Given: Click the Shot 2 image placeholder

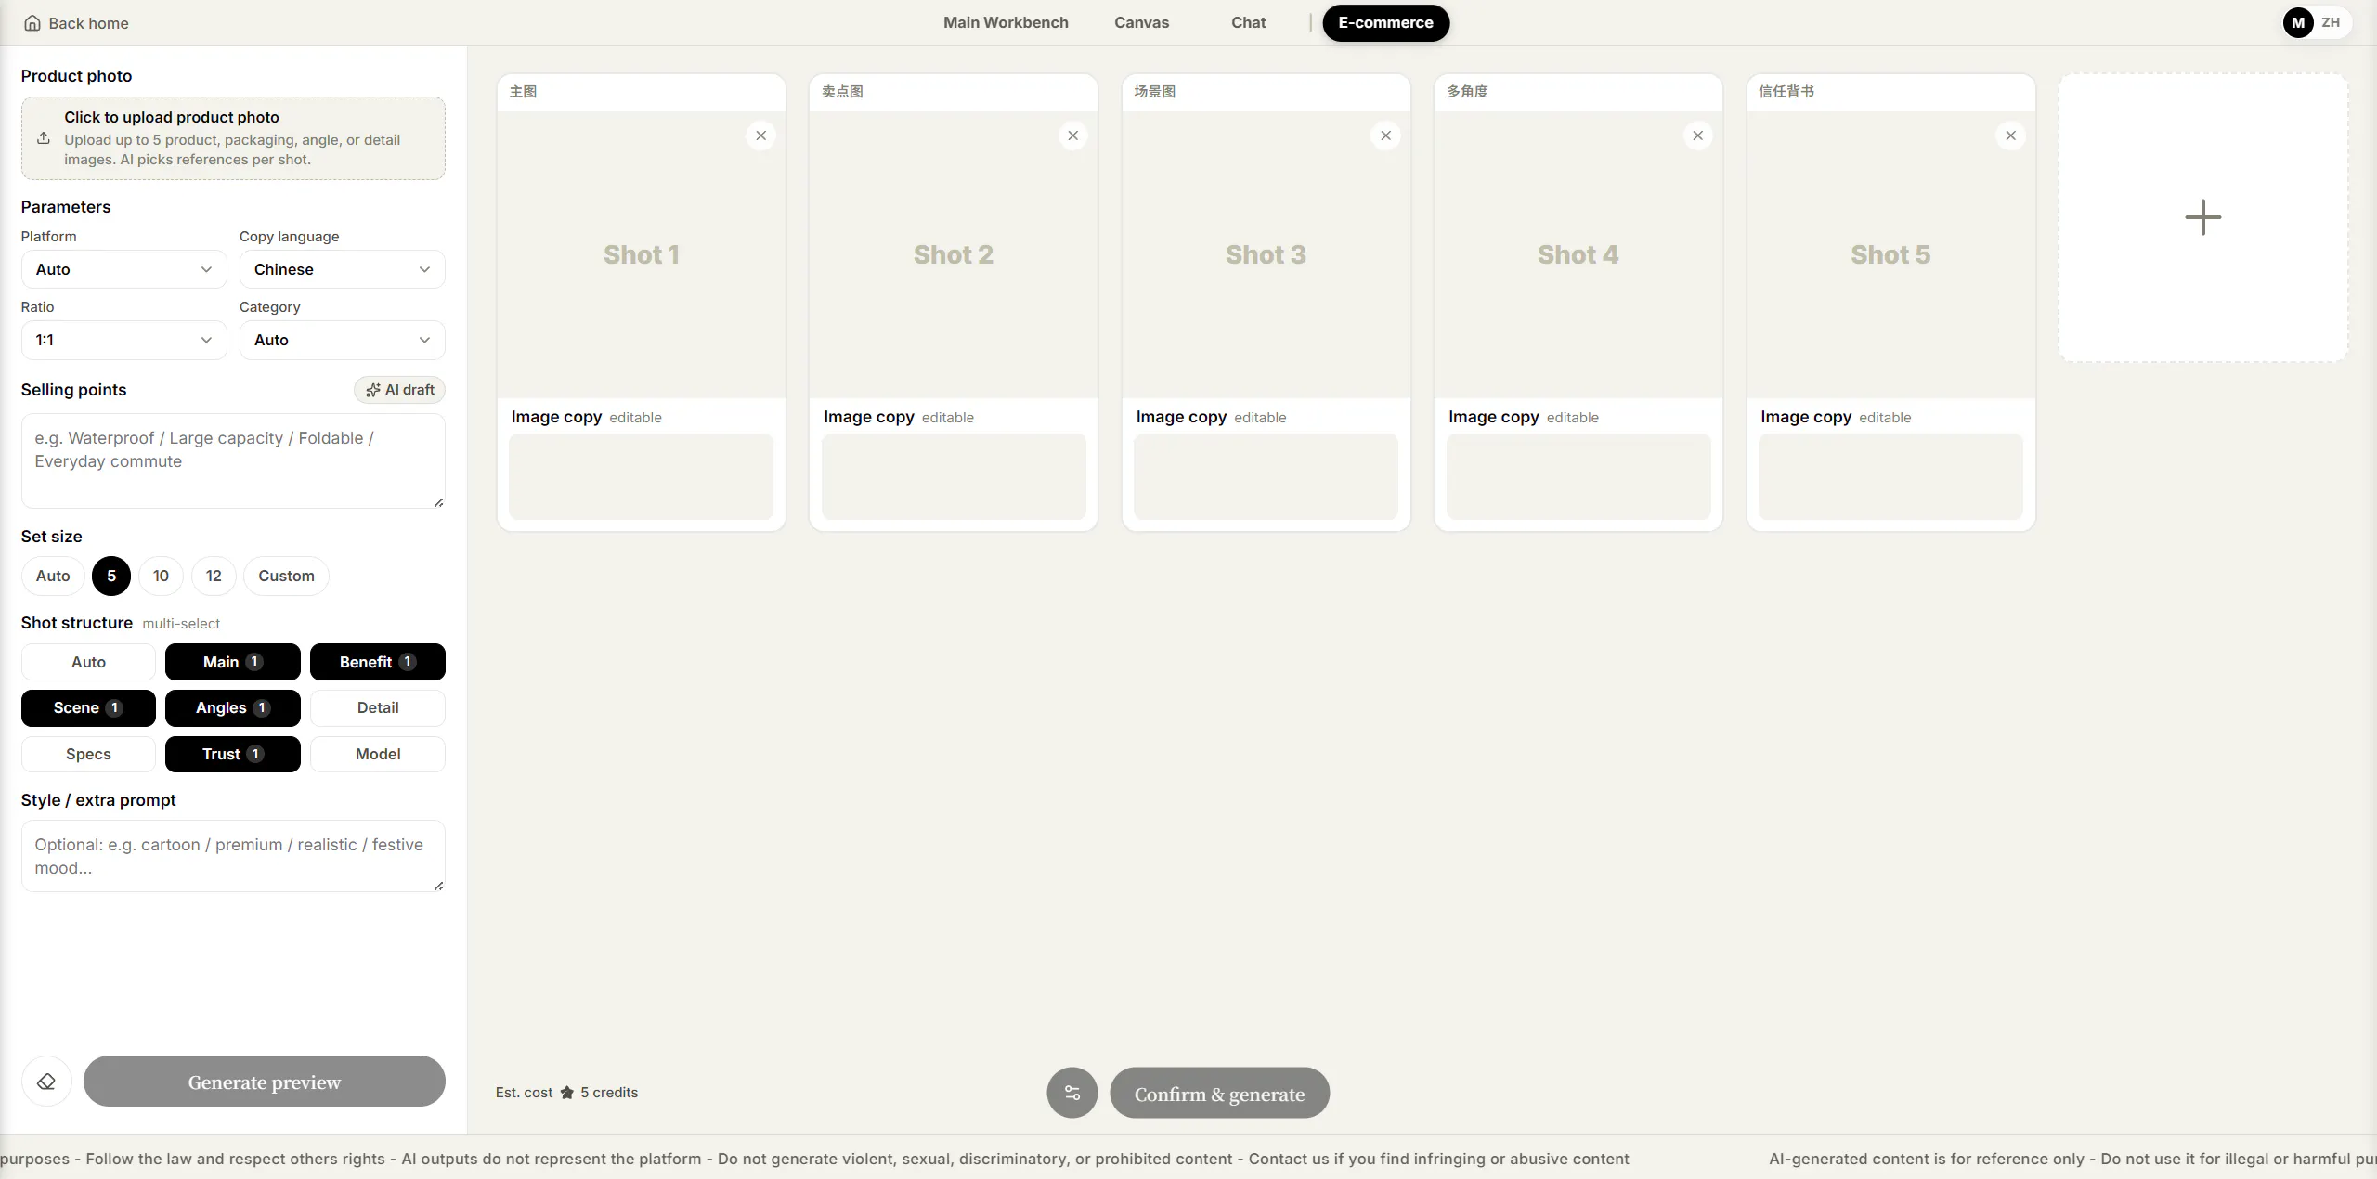Looking at the screenshot, I should (954, 254).
